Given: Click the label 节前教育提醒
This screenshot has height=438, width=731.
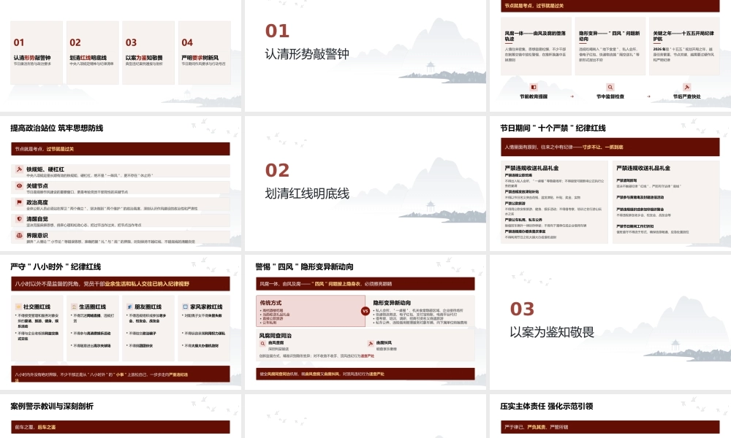Looking at the screenshot, I should [x=534, y=97].
